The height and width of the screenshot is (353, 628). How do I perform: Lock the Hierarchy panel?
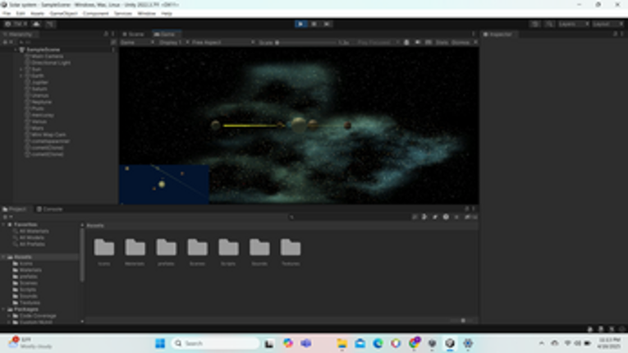tap(106, 34)
